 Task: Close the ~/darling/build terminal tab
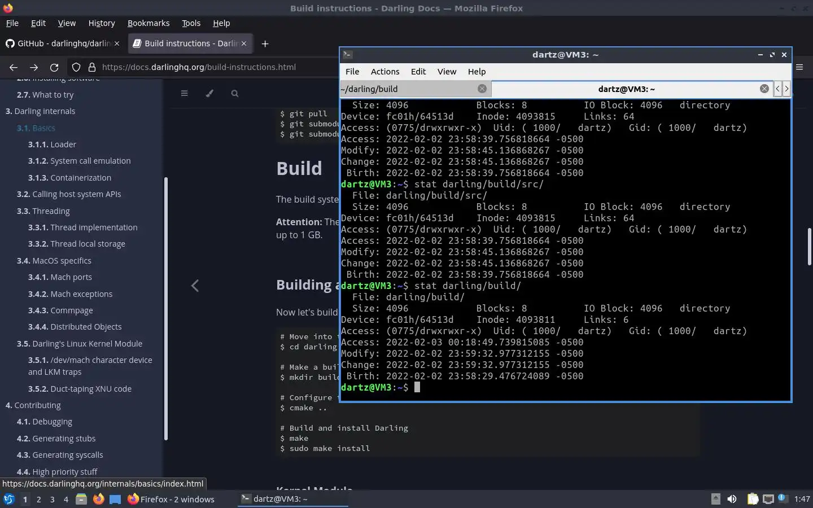(482, 89)
